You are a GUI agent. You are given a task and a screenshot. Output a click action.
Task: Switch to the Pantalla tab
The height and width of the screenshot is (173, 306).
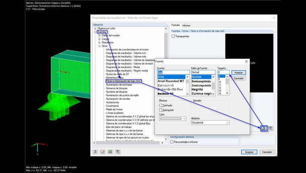tap(176, 25)
